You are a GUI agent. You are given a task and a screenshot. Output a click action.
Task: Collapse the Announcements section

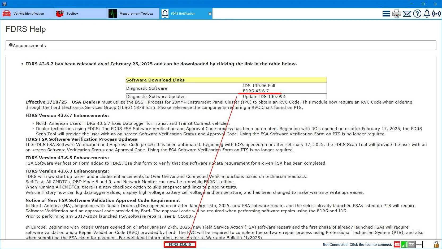[11, 45]
